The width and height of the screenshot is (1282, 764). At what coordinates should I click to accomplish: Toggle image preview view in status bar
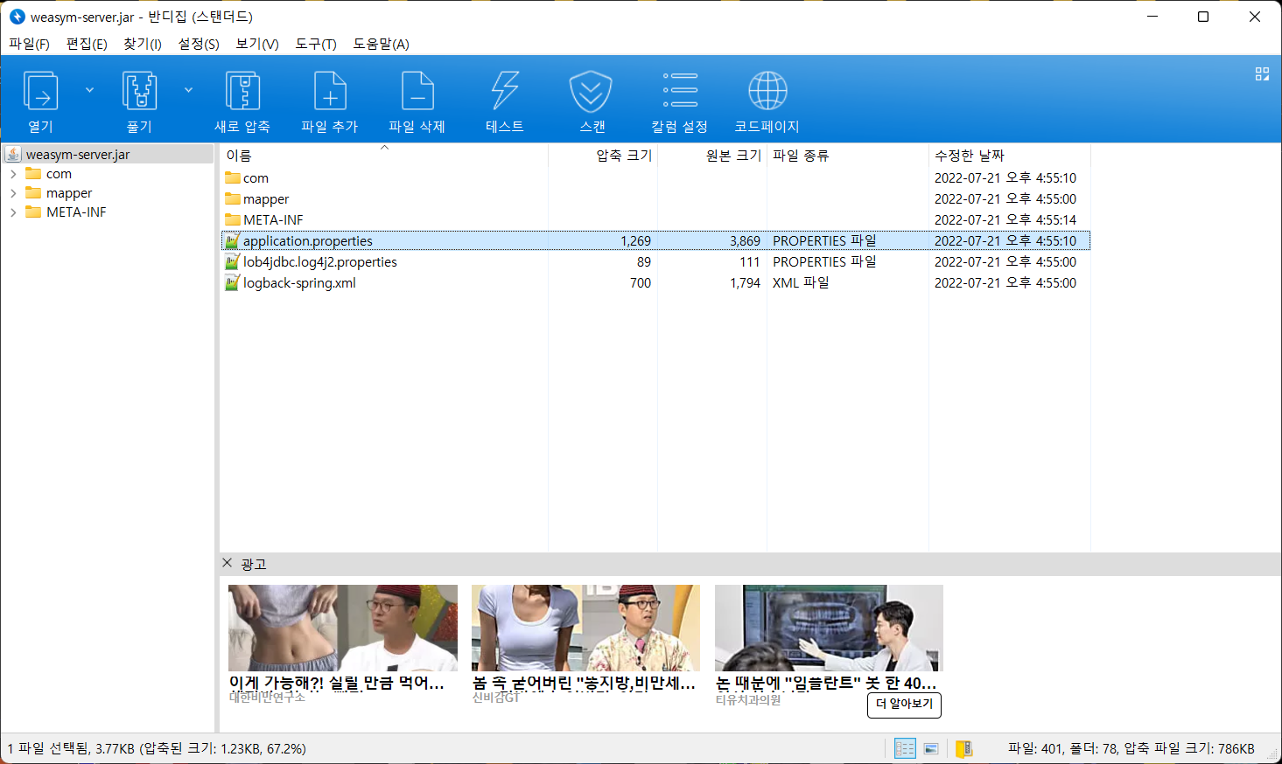(x=931, y=748)
